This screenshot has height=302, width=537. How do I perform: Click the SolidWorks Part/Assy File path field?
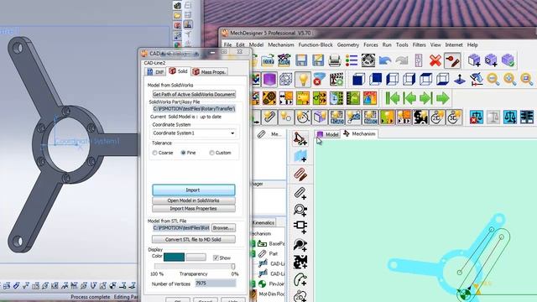tap(194, 108)
